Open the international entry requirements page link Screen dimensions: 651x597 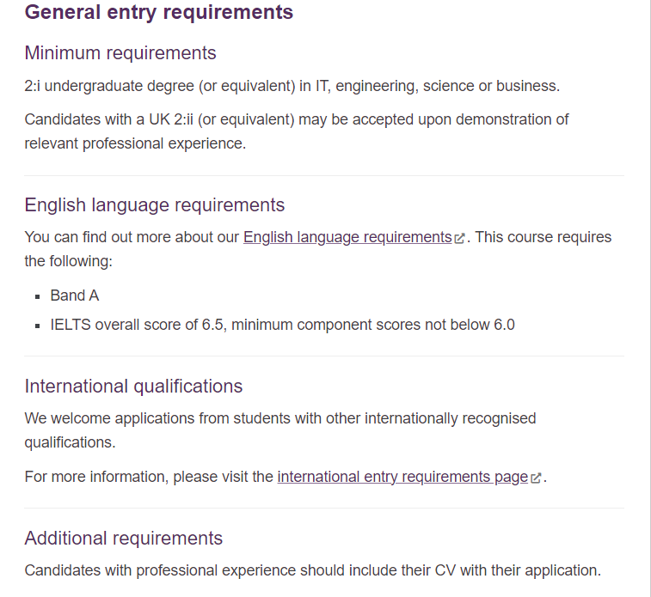(x=402, y=477)
